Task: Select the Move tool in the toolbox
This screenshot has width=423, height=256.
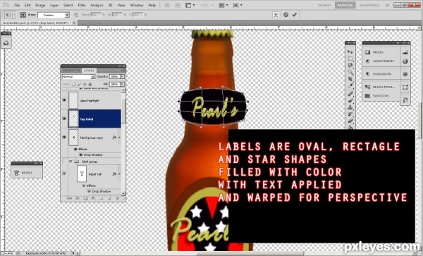Action: [x=350, y=51]
